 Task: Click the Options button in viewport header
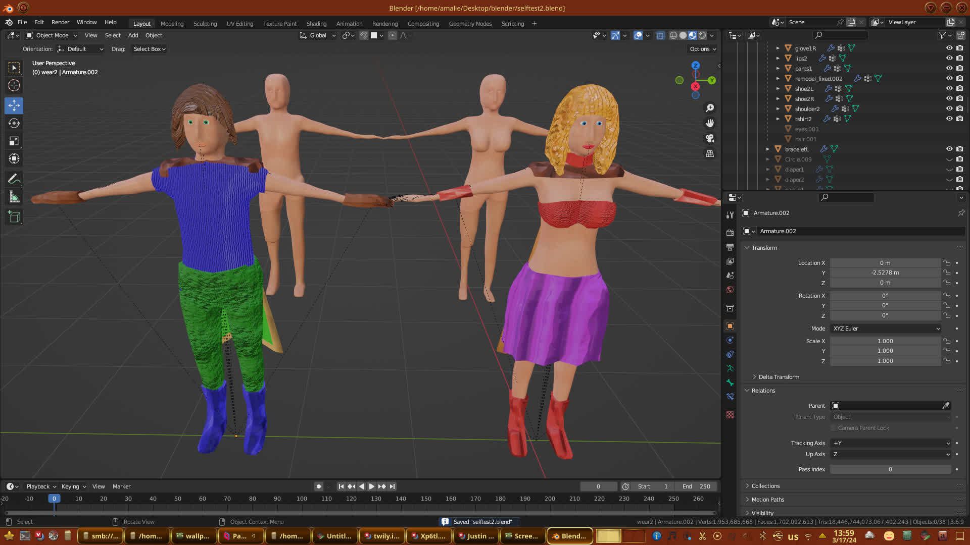click(x=703, y=49)
